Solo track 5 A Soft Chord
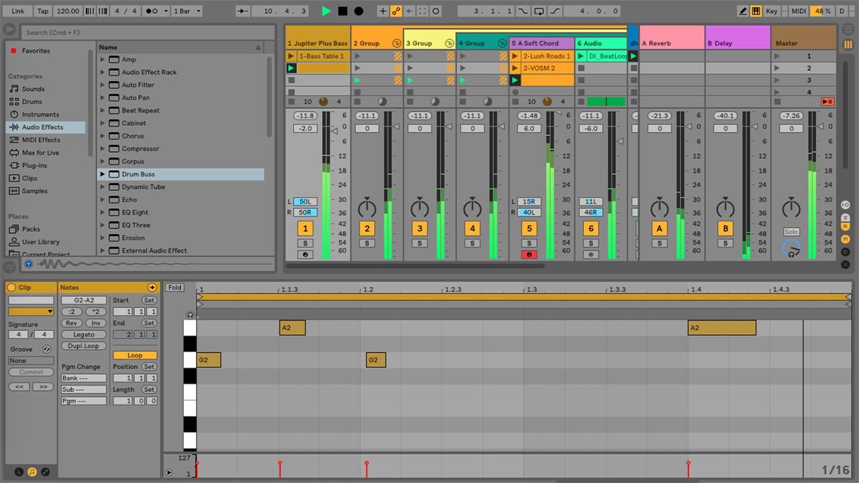The image size is (859, 483). (x=529, y=243)
